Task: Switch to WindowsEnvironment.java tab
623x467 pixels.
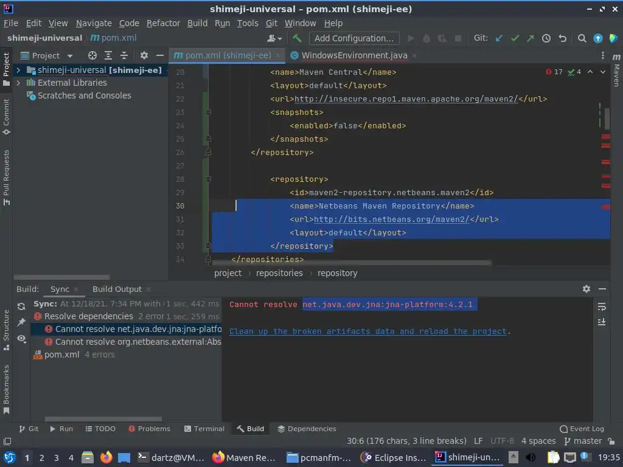Action: pyautogui.click(x=353, y=55)
